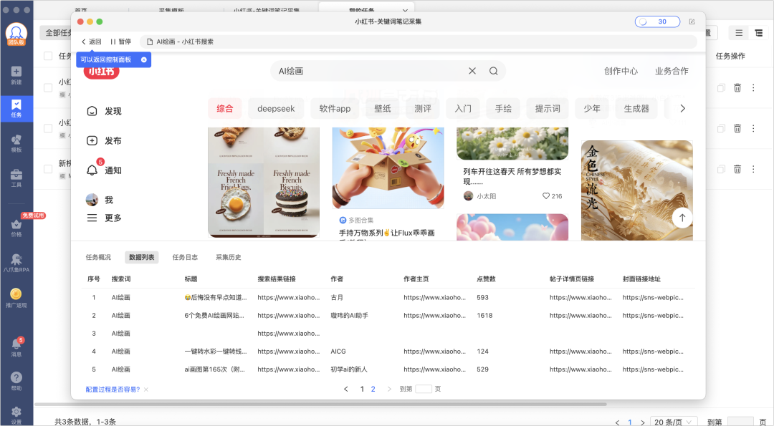Click 配置过程是否容易? link
The image size is (774, 426).
coord(113,389)
